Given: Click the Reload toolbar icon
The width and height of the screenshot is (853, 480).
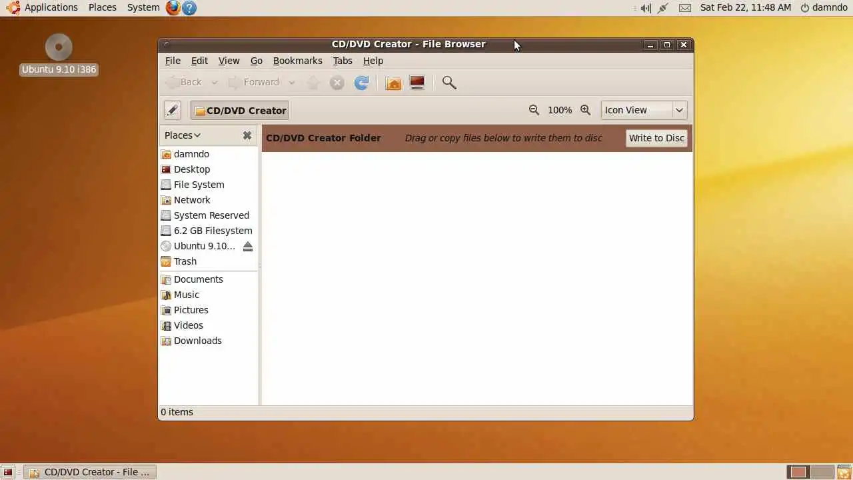Looking at the screenshot, I should pyautogui.click(x=362, y=83).
